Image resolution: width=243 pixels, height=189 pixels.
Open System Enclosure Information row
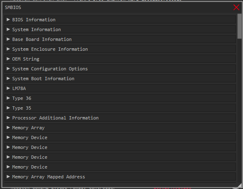(120, 49)
